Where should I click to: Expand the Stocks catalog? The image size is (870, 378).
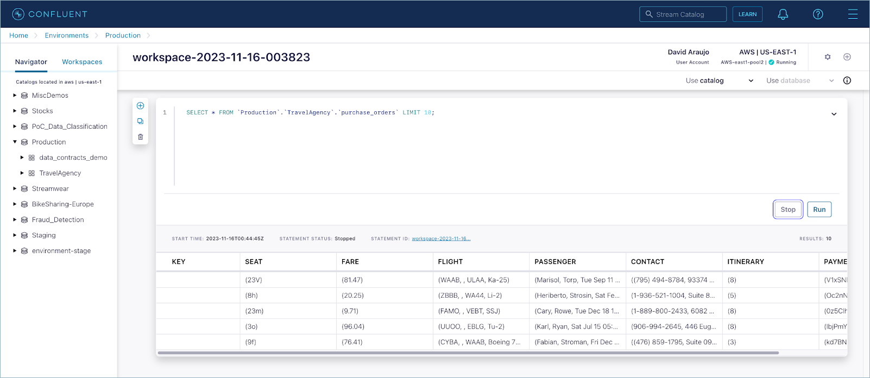(15, 111)
